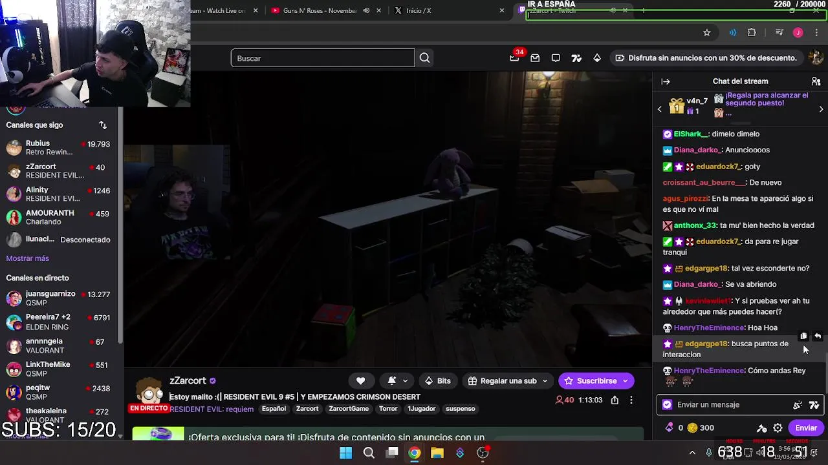The height and width of the screenshot is (465, 828).
Task: Click the bits balance icon below chat
Action: pyautogui.click(x=669, y=428)
